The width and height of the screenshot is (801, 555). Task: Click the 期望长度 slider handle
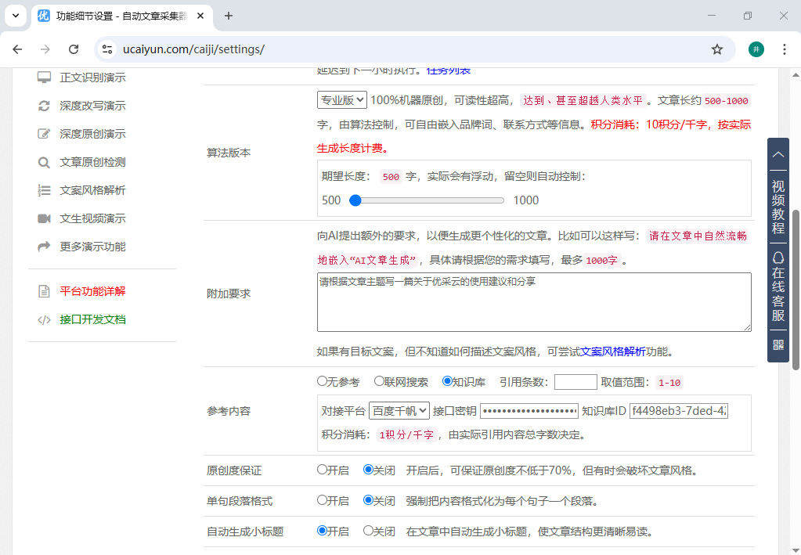click(355, 200)
